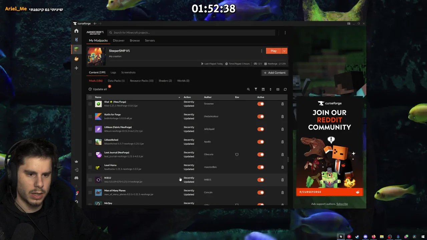
Task: Show Worlds (0) category
Action: click(183, 81)
